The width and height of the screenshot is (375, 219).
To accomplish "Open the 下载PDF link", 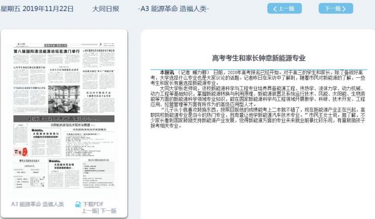I will (93, 204).
